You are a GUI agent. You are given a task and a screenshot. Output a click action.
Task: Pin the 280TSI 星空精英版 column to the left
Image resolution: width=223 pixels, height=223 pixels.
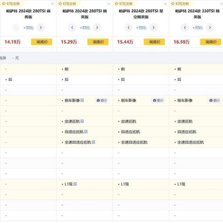click(x=124, y=4)
